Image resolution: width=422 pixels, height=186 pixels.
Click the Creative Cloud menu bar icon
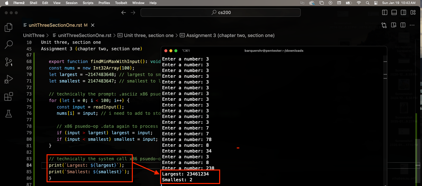(x=312, y=3)
